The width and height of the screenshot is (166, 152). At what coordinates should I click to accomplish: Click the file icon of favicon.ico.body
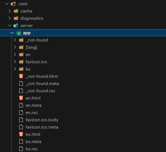click(x=21, y=120)
